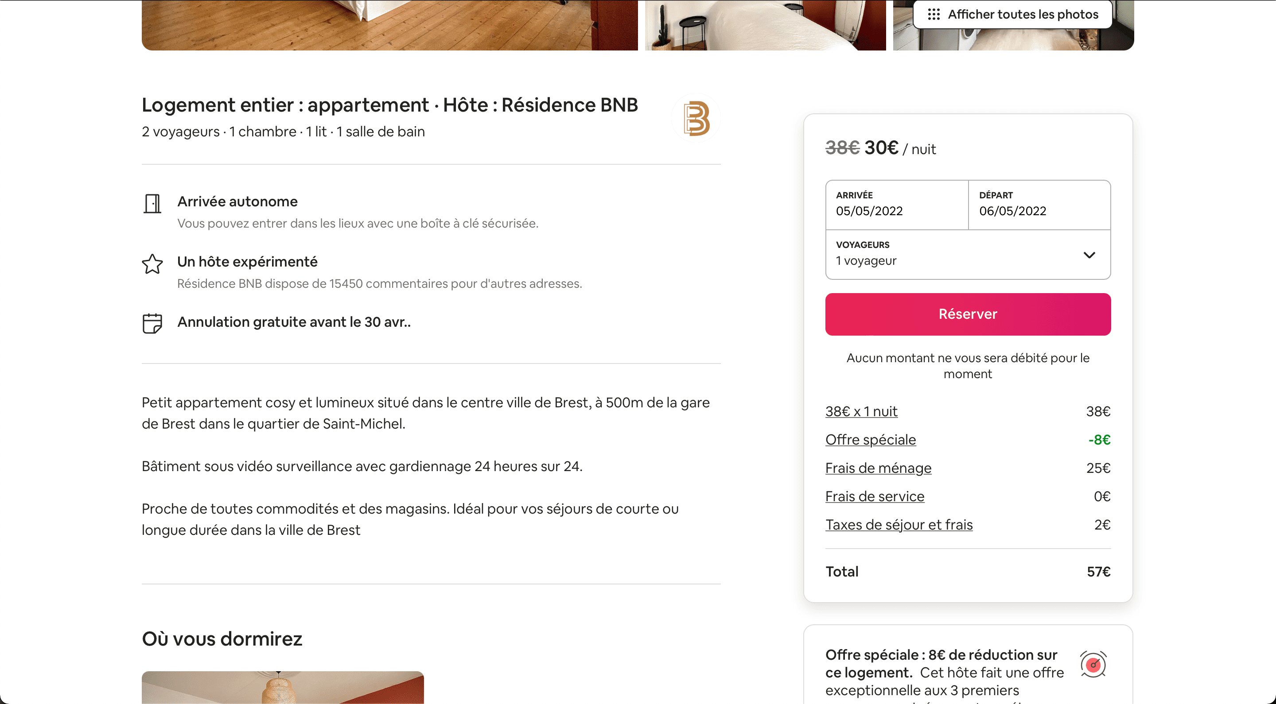Screen dimensions: 1276x704
Task: Click the wooden floor photo at top left
Action: (389, 25)
